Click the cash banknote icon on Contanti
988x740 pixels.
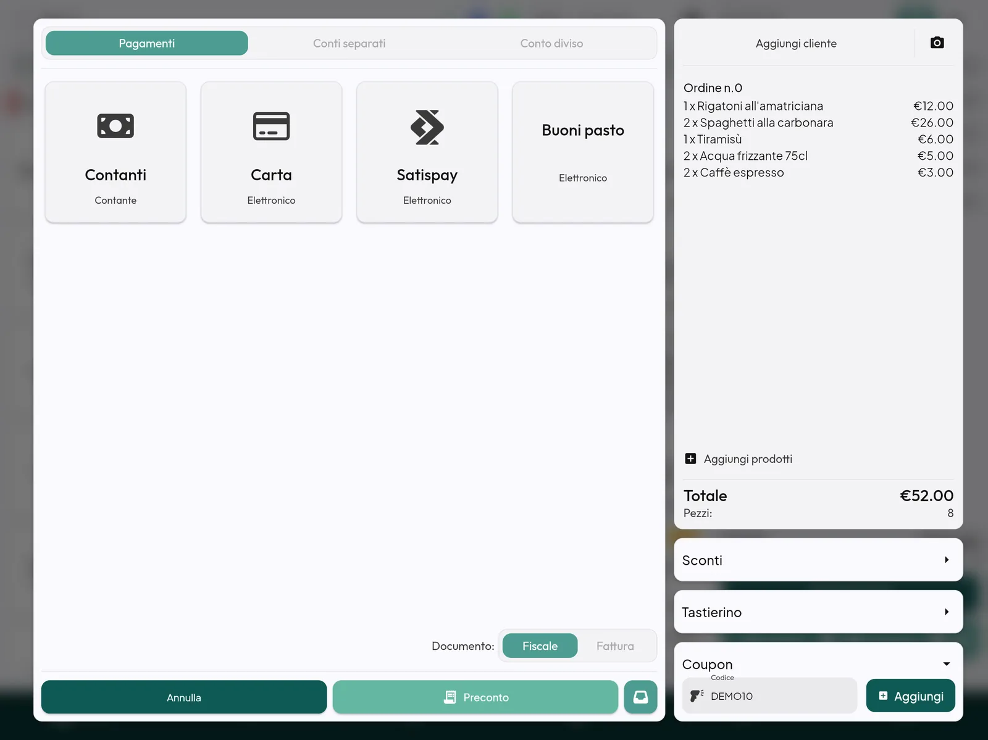pyautogui.click(x=115, y=126)
